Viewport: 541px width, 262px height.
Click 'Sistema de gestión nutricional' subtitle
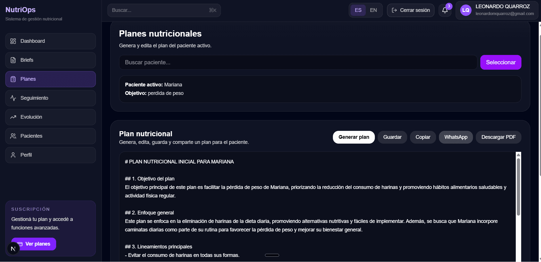pyautogui.click(x=34, y=19)
